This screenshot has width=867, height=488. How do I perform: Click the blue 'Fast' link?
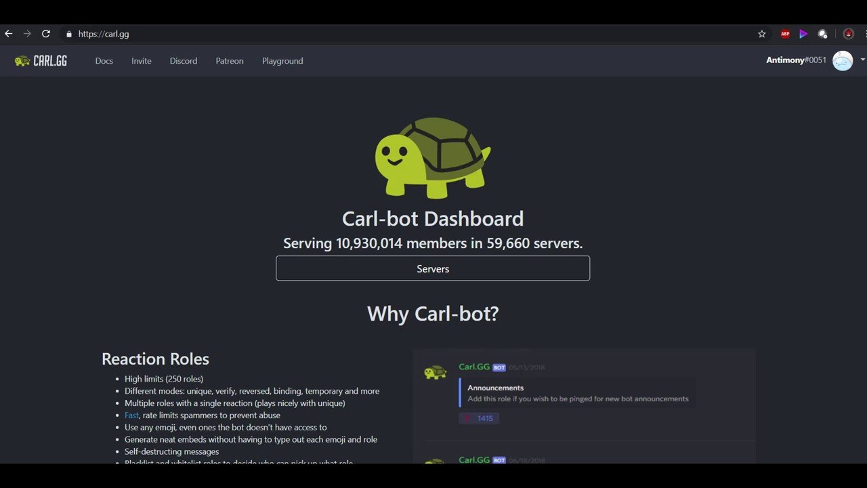pyautogui.click(x=131, y=415)
